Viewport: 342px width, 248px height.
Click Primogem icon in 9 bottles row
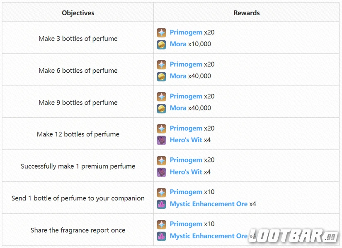(x=161, y=96)
